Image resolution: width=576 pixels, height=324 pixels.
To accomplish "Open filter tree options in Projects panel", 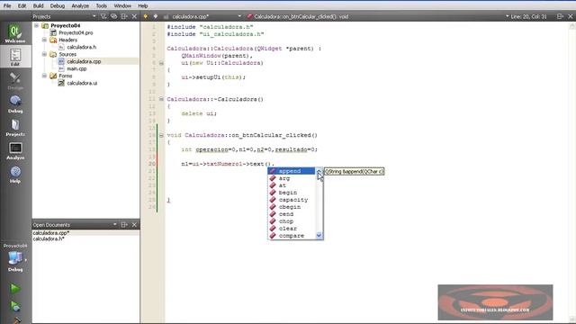I will tap(103, 16).
